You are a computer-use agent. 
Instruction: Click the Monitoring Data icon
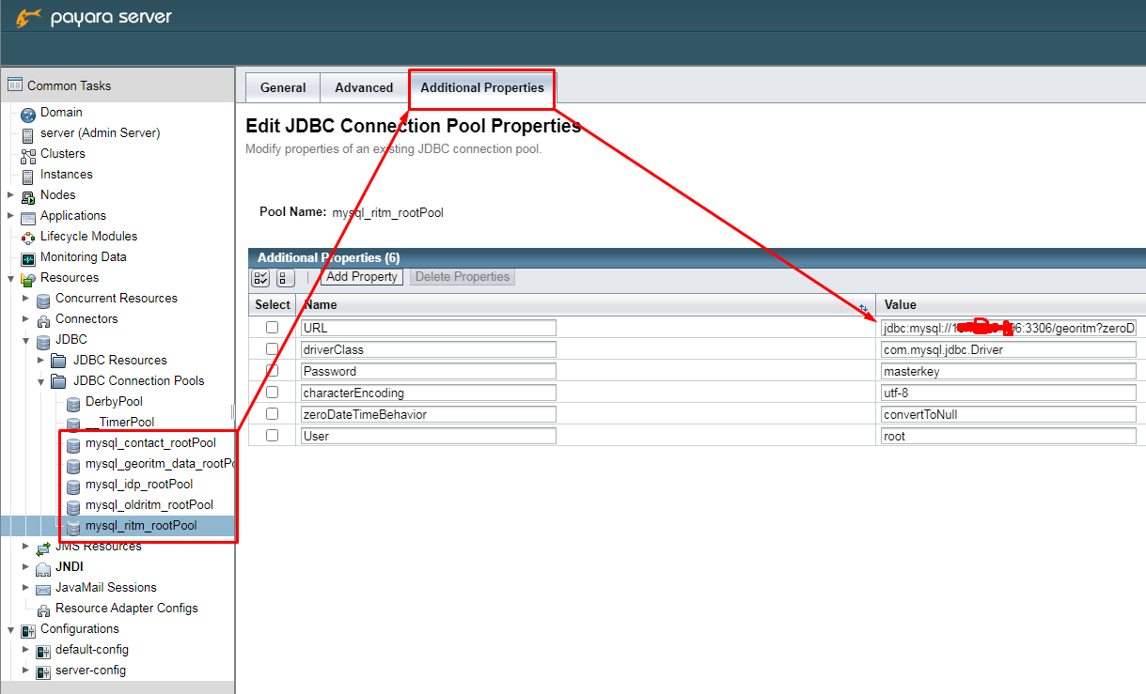[28, 257]
